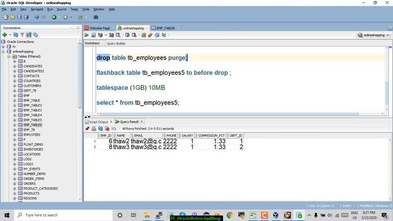
Task: Click the green Back navigation icon
Action: [x=54, y=17]
